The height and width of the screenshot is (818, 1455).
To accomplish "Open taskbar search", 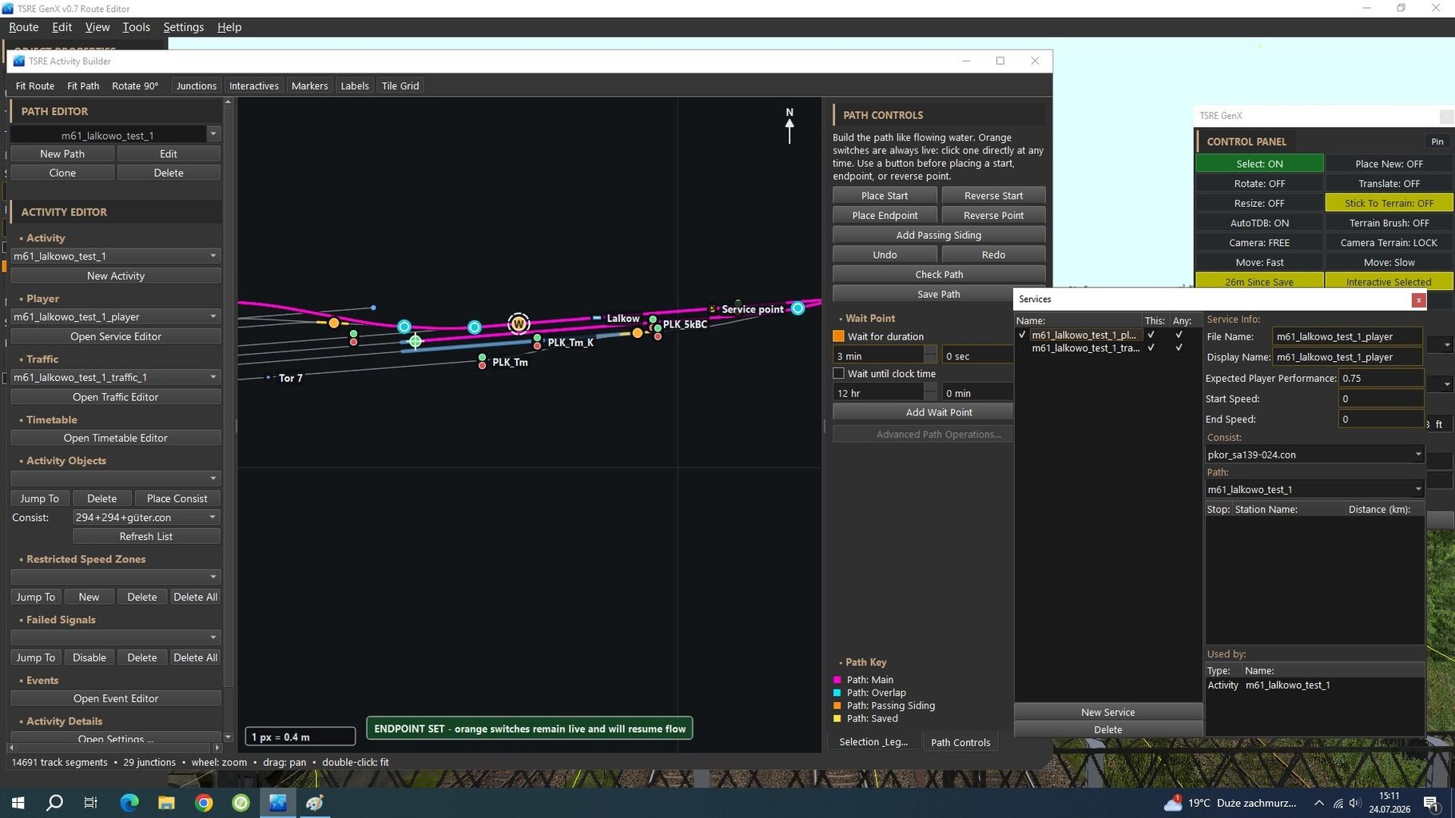I will pyautogui.click(x=54, y=803).
